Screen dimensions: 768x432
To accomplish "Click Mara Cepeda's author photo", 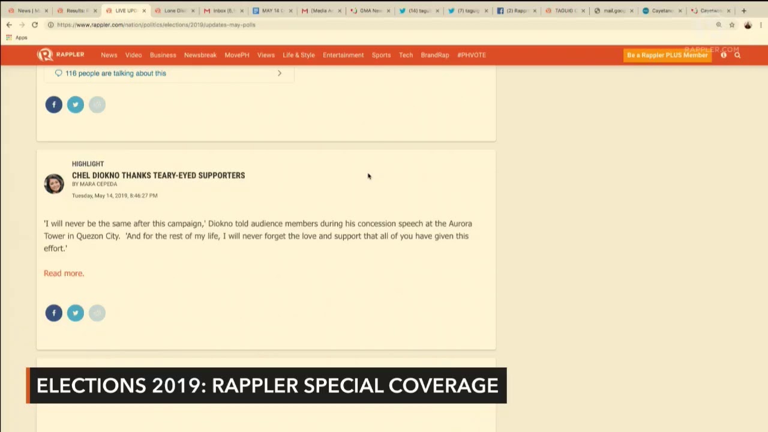I will click(x=54, y=184).
